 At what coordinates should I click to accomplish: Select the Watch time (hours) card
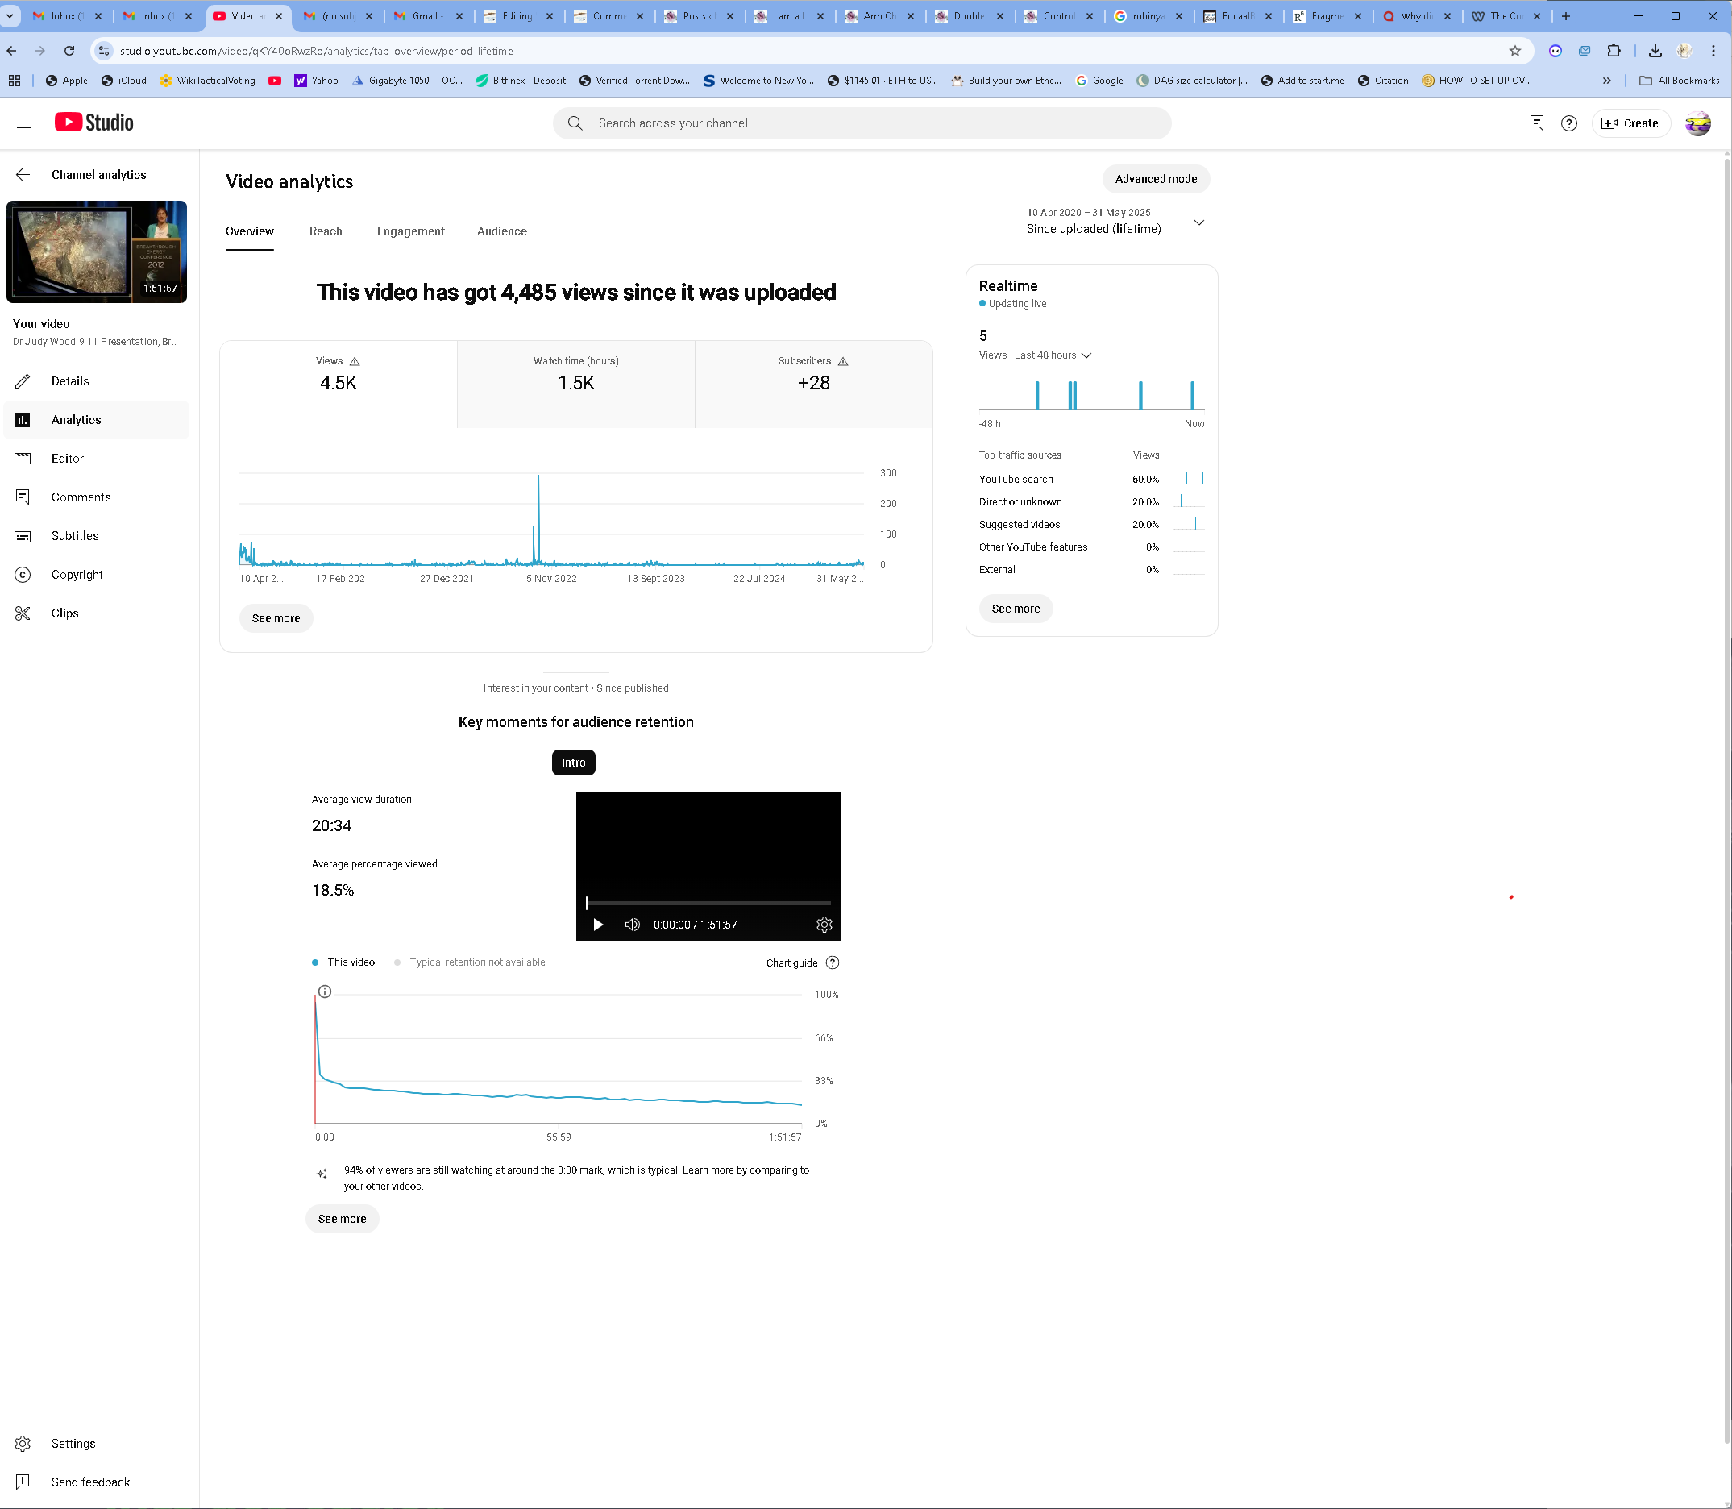click(576, 384)
